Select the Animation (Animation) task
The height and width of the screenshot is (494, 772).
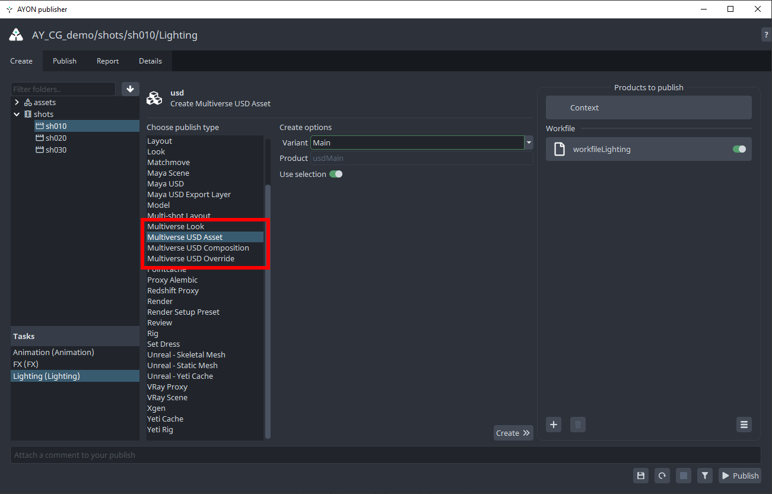(x=75, y=352)
